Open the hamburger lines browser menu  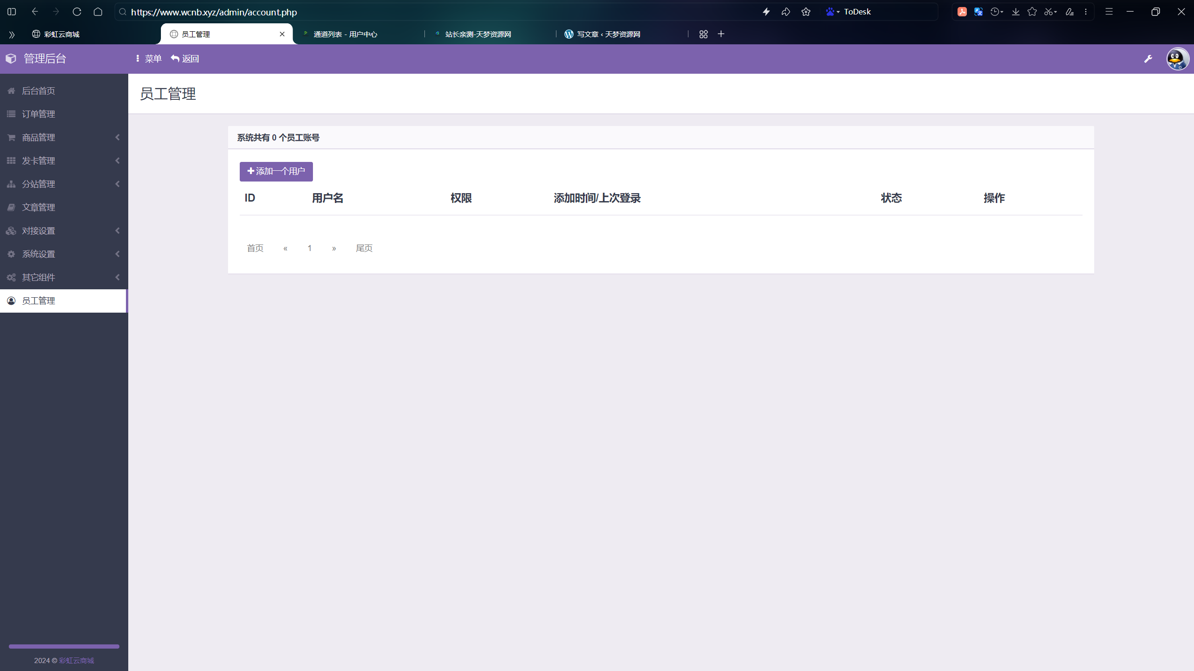(1109, 12)
